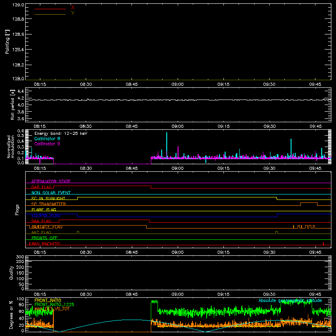Screen dimensions: 336x336
Task: Click the Pointing axis title
Action: pos(7,42)
